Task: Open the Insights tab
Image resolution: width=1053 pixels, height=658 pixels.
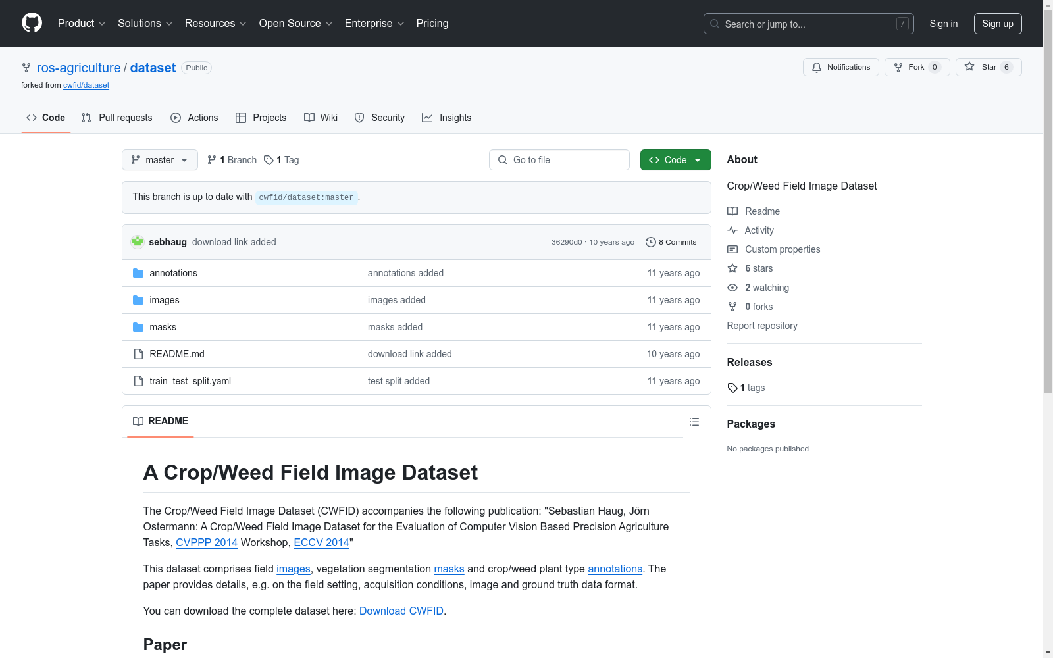Action: coord(447,118)
